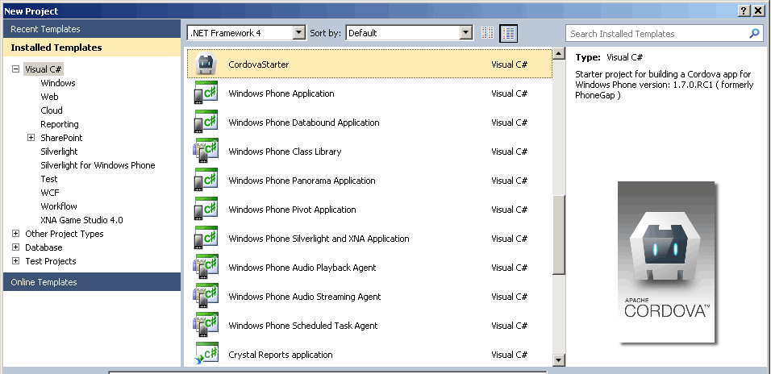Click the template list scrollbar thumb
This screenshot has width=771, height=374.
[559, 235]
